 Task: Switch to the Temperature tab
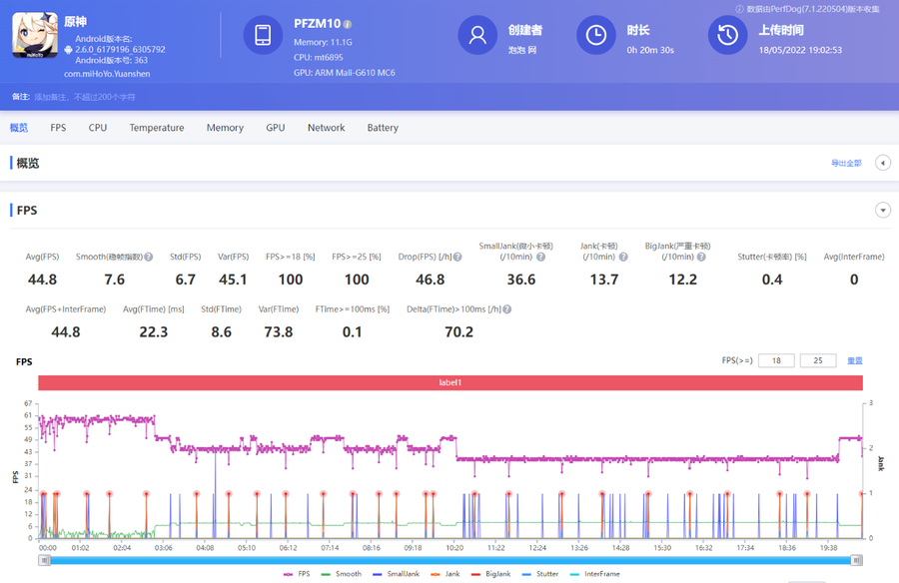[x=156, y=128]
